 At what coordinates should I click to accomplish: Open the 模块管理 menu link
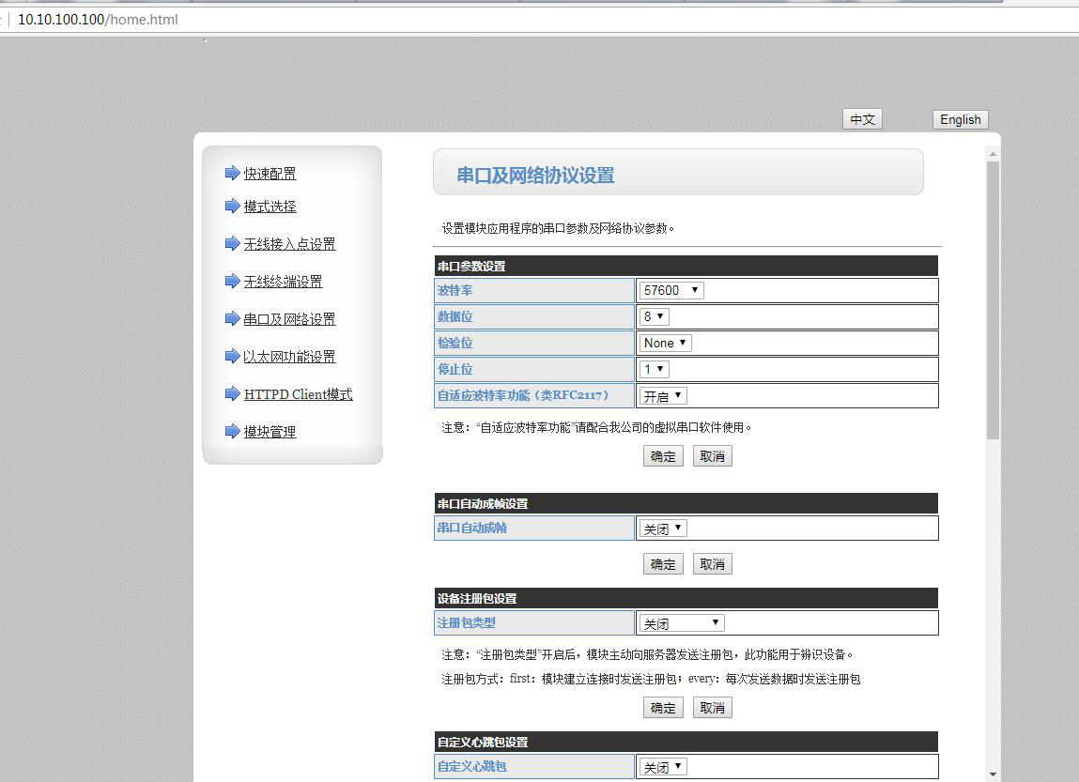point(270,432)
